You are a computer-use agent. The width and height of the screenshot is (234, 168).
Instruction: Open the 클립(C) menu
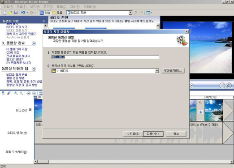61,7
